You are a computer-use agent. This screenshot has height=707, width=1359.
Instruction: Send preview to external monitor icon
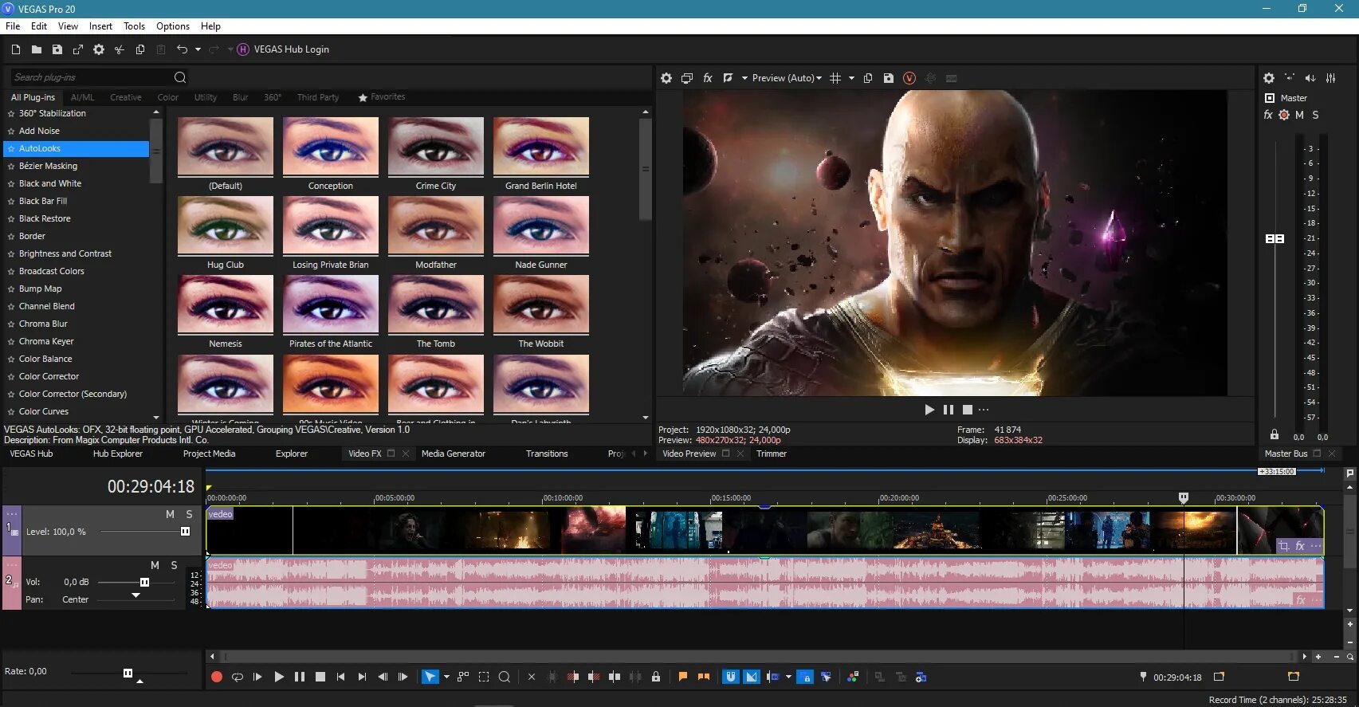[687, 78]
